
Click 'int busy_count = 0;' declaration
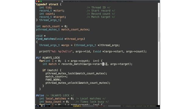tap(54, 102)
